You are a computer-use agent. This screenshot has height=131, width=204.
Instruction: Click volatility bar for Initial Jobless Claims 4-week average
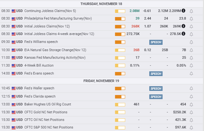(x=120, y=34)
